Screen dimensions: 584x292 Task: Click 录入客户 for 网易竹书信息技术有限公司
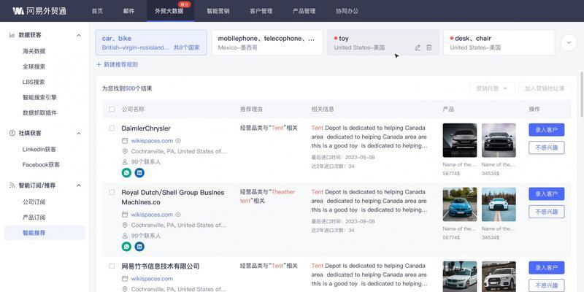[x=546, y=268]
